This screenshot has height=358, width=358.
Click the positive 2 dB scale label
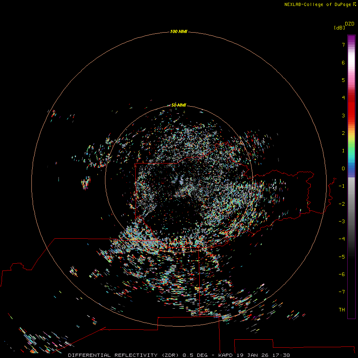click(x=343, y=133)
